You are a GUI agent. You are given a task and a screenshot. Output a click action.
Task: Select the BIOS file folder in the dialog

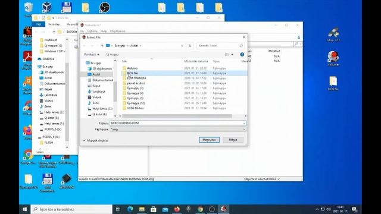pos(132,73)
